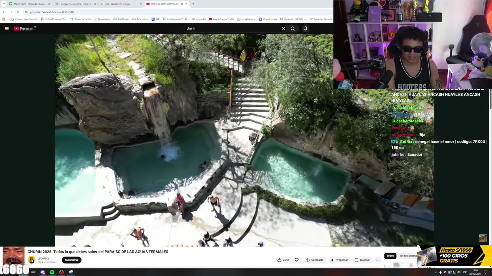
Task: Open more actions three-dot menu
Action: tap(377, 260)
